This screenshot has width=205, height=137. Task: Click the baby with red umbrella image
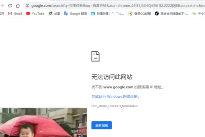coord(44,122)
